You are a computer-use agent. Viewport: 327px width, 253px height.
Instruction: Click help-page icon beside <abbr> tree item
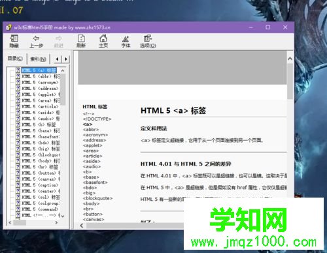[18, 76]
